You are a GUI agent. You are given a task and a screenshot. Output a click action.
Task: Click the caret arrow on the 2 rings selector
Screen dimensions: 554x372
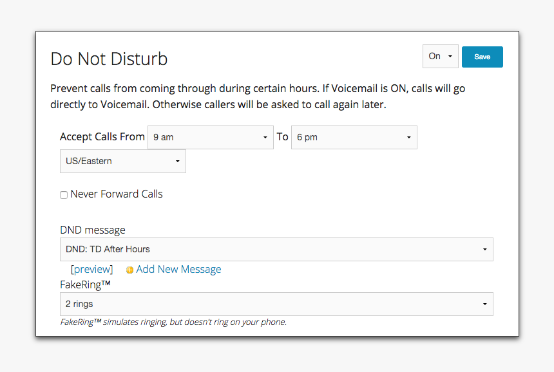pos(484,304)
